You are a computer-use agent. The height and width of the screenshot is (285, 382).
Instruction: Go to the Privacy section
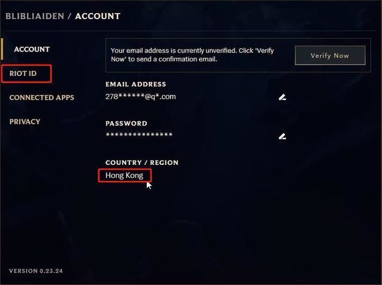coord(24,122)
